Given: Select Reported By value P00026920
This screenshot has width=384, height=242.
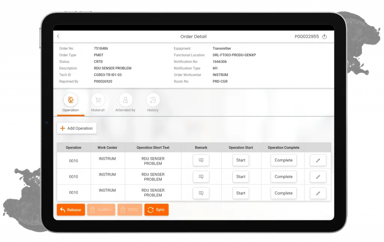Looking at the screenshot, I should [x=103, y=81].
